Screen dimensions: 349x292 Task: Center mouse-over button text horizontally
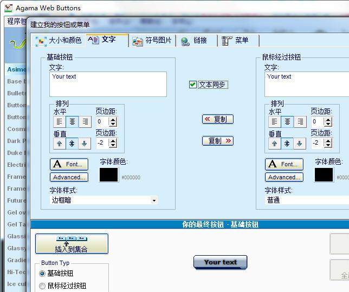287,122
